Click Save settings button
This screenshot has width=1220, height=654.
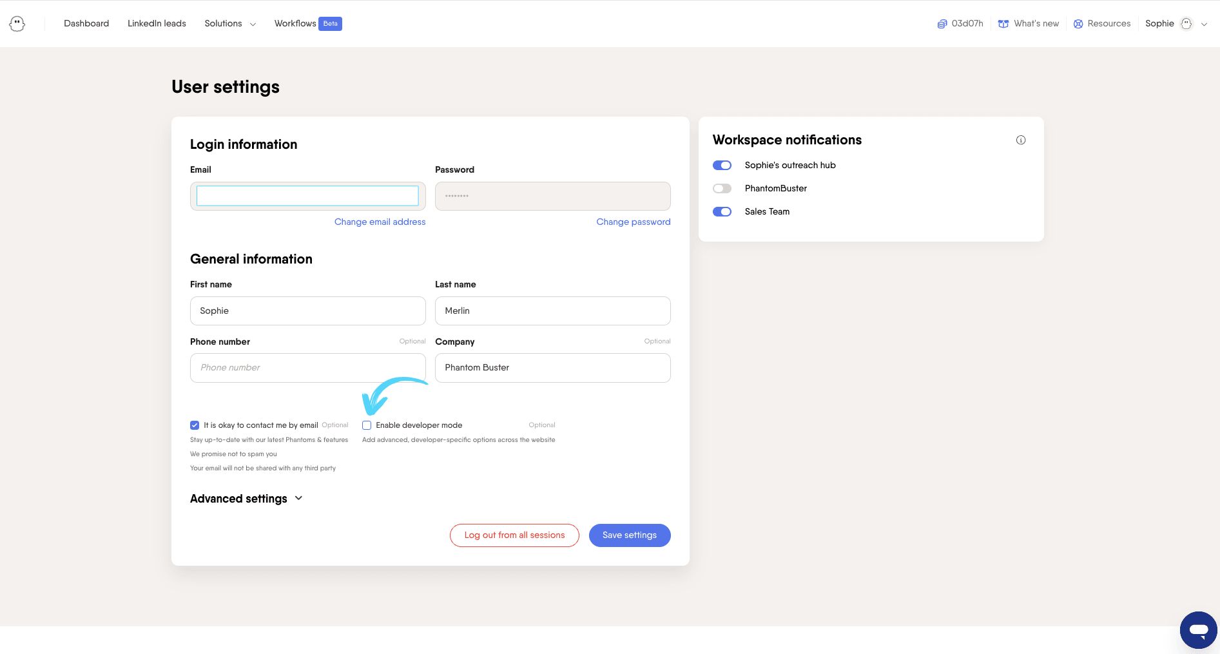pos(630,535)
